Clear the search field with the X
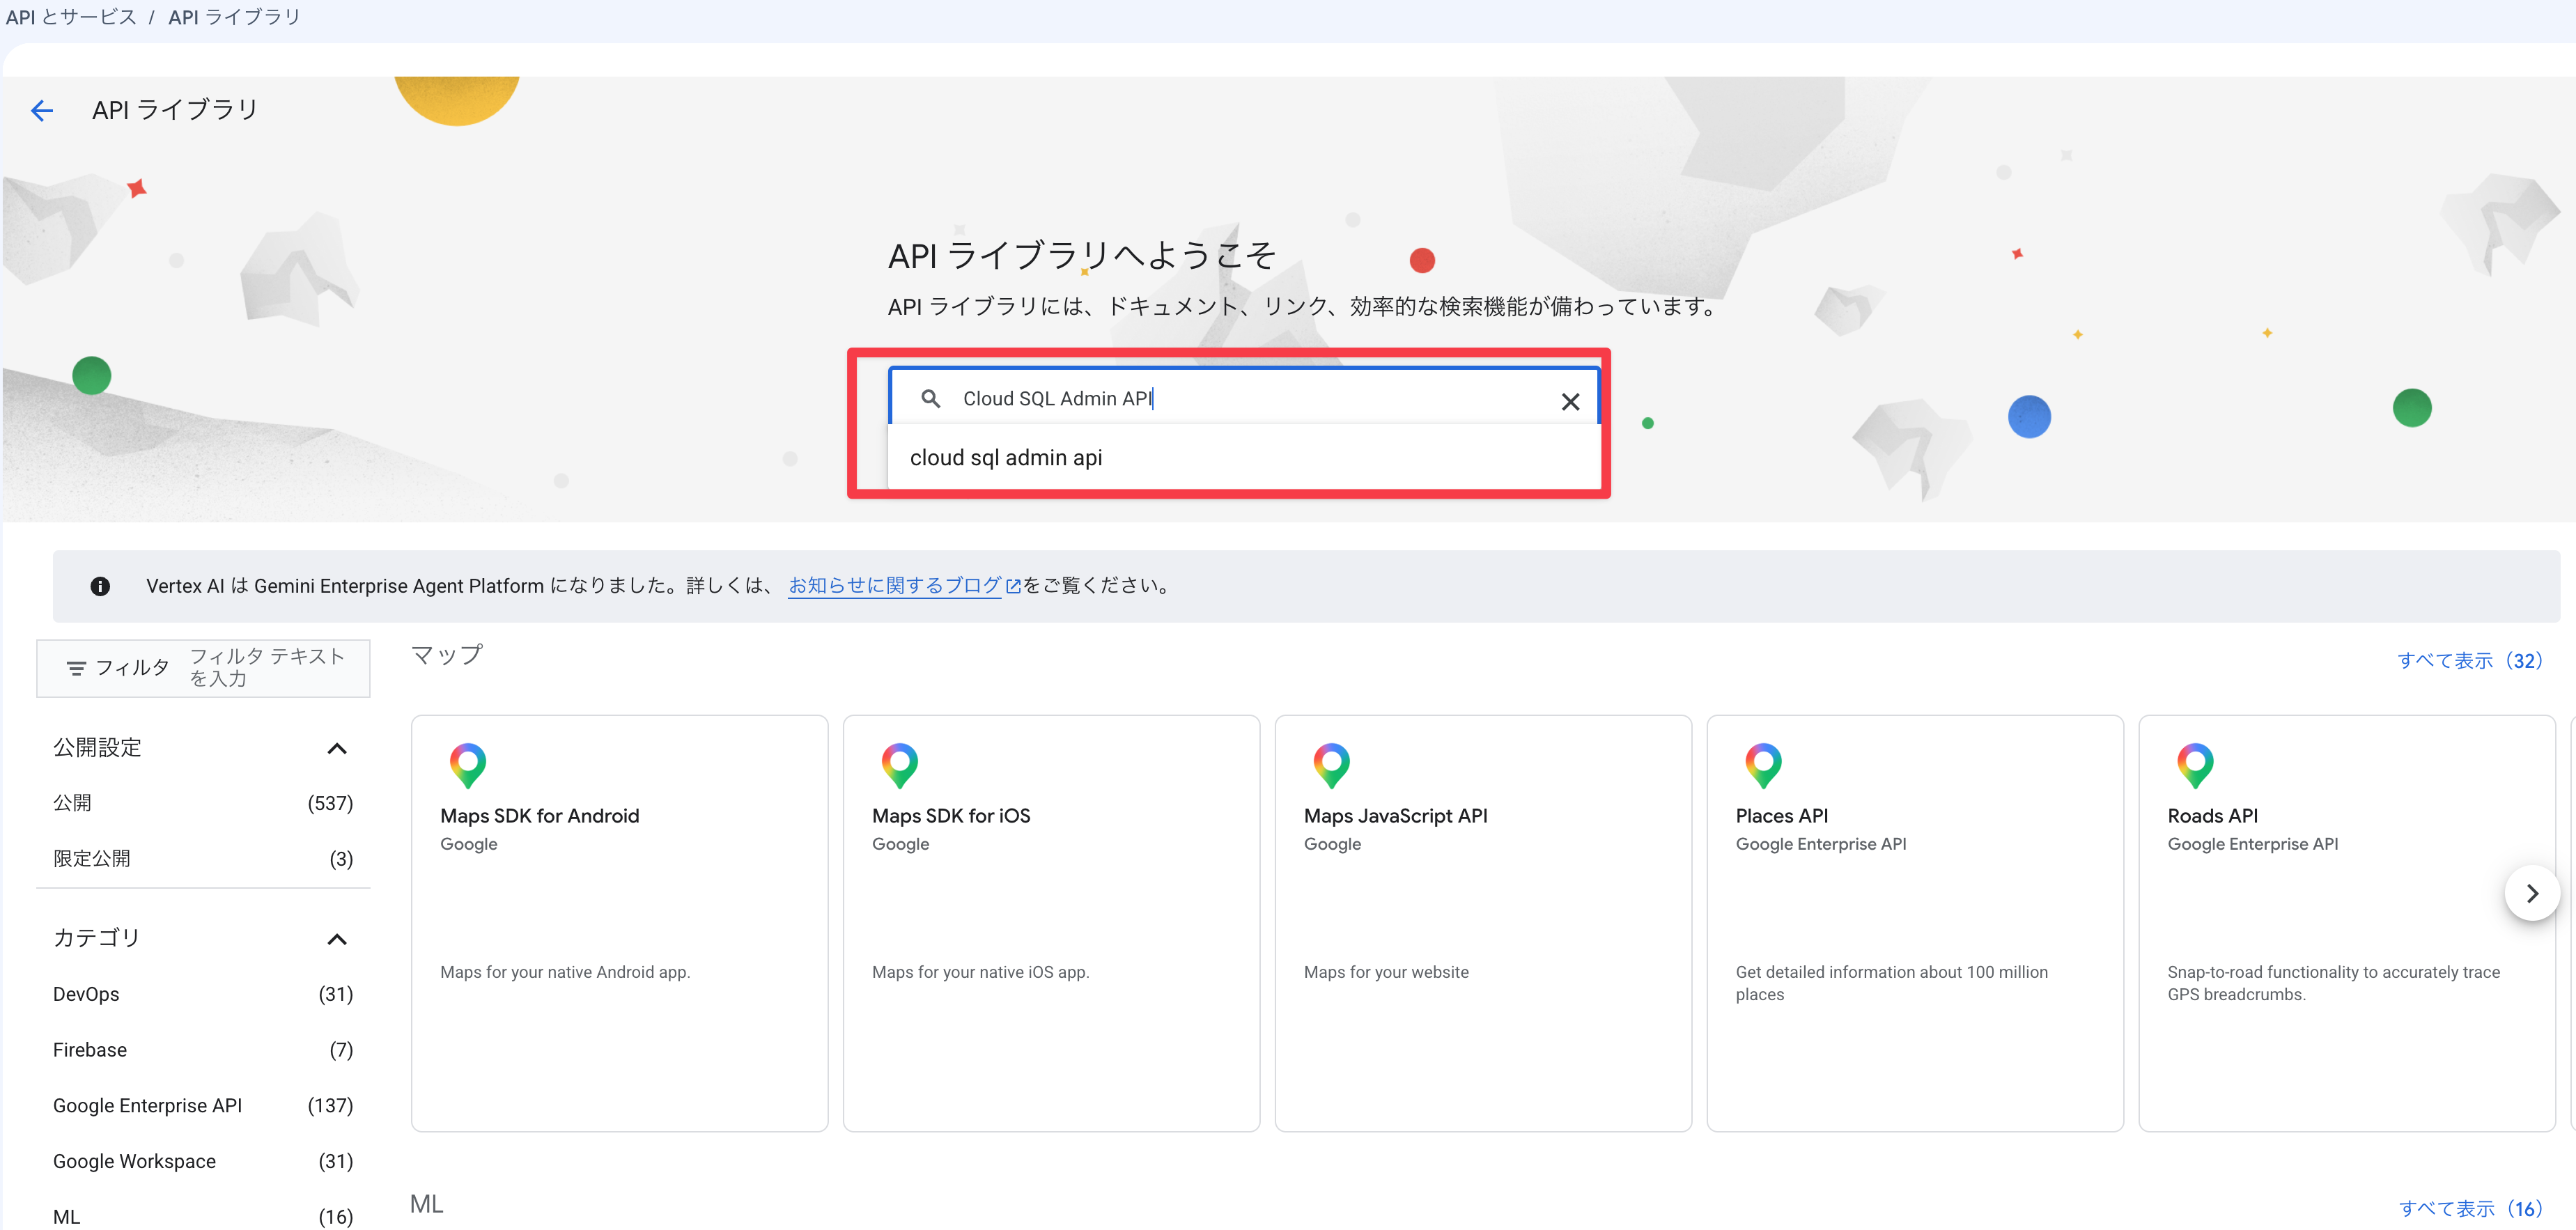 click(1570, 402)
